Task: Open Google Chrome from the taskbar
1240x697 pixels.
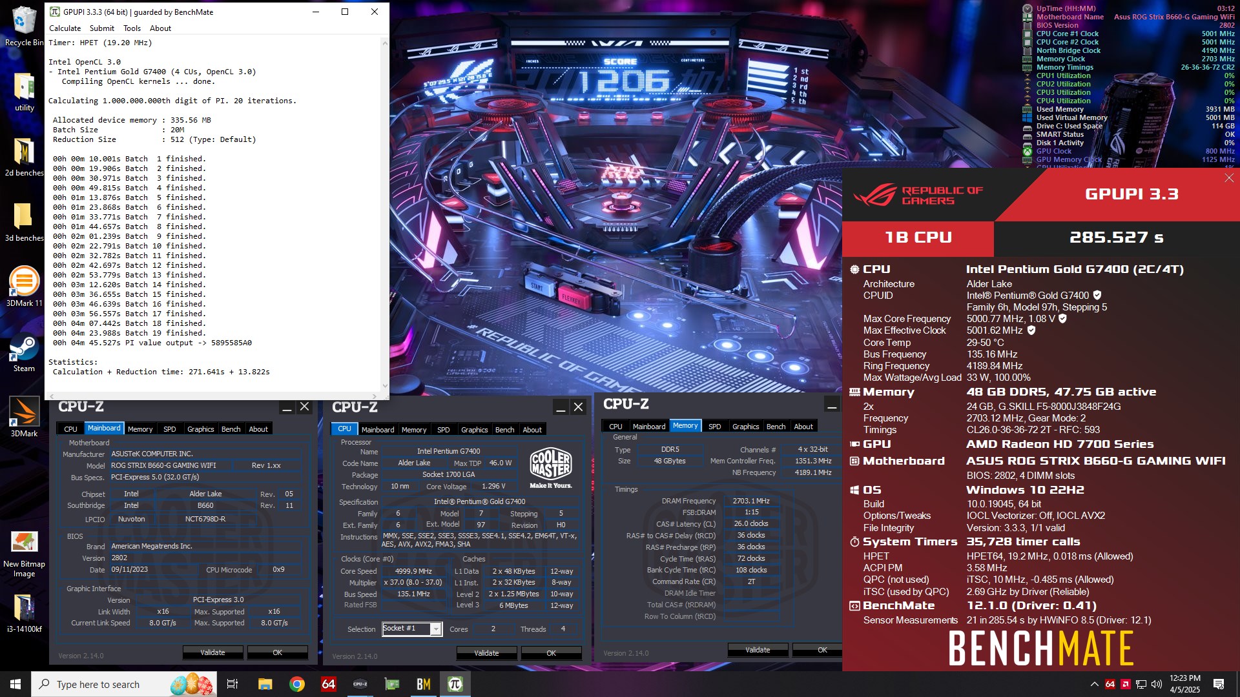Action: [297, 684]
